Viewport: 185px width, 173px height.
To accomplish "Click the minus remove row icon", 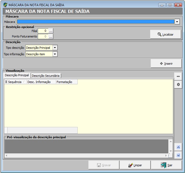I will [178, 77].
